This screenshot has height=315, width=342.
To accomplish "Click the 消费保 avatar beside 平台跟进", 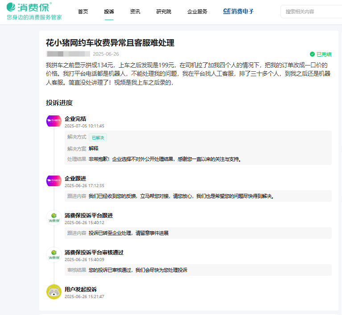I will (54, 217).
